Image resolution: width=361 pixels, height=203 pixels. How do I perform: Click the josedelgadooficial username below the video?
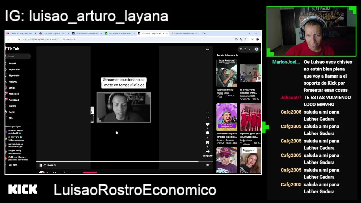point(58,173)
